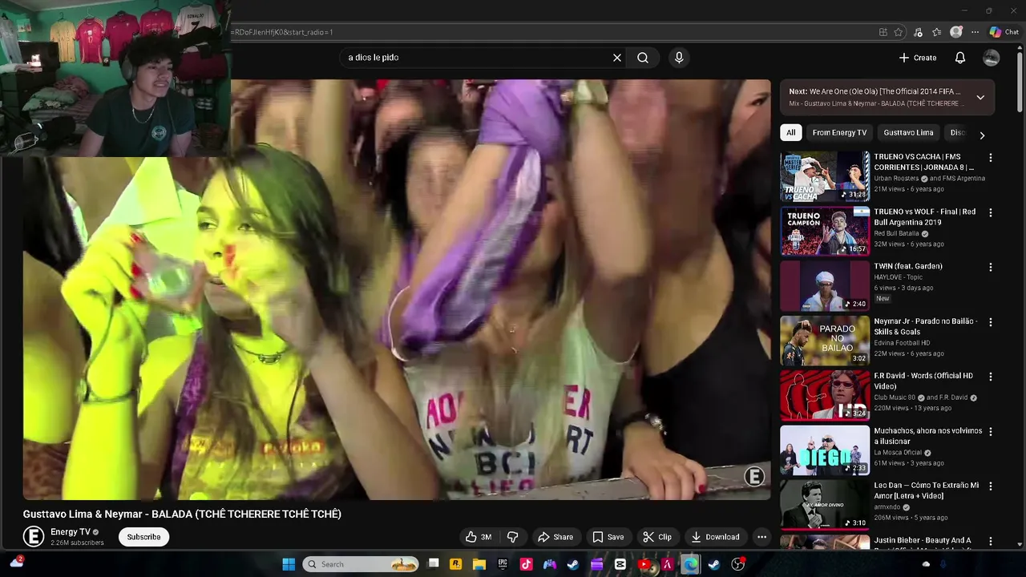Open the YouTube account avatar menu
The width and height of the screenshot is (1026, 577).
(x=992, y=58)
